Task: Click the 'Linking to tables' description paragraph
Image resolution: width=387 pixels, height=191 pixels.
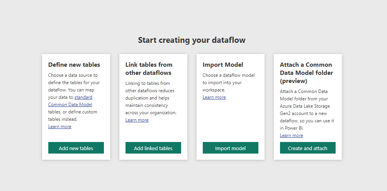Action: 151,98
